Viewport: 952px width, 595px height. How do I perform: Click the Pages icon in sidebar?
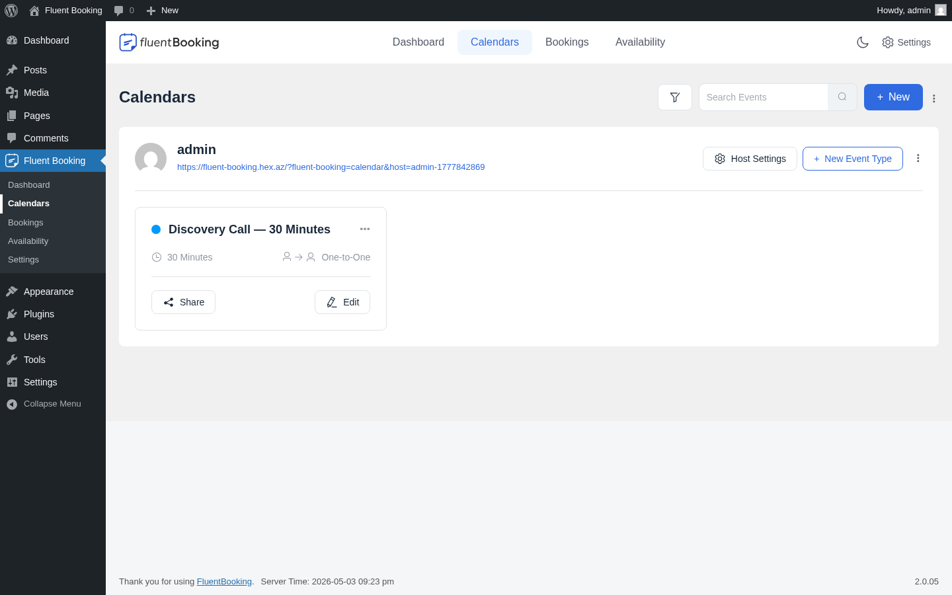pyautogui.click(x=12, y=116)
